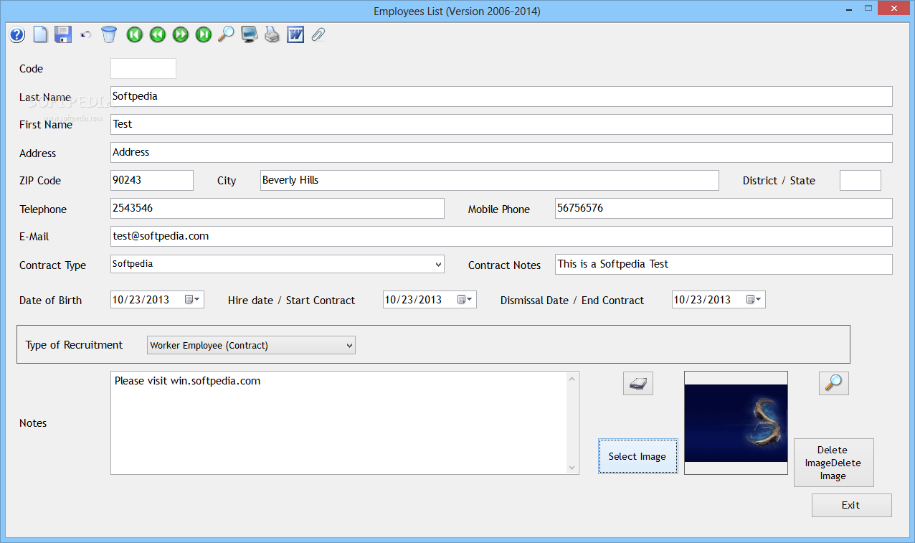The height and width of the screenshot is (543, 915).
Task: Click the Notes scrollbar down arrow
Action: pyautogui.click(x=572, y=468)
